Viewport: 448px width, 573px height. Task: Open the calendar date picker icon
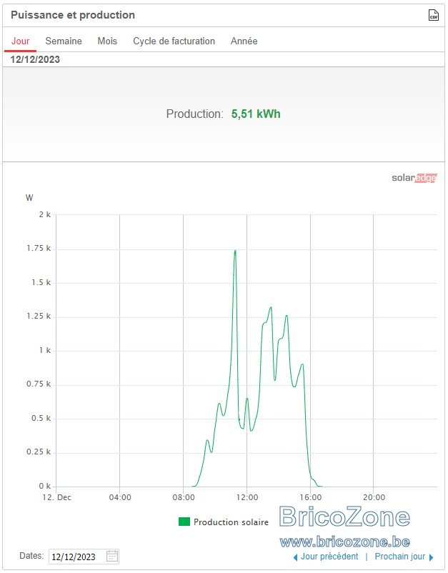(111, 556)
